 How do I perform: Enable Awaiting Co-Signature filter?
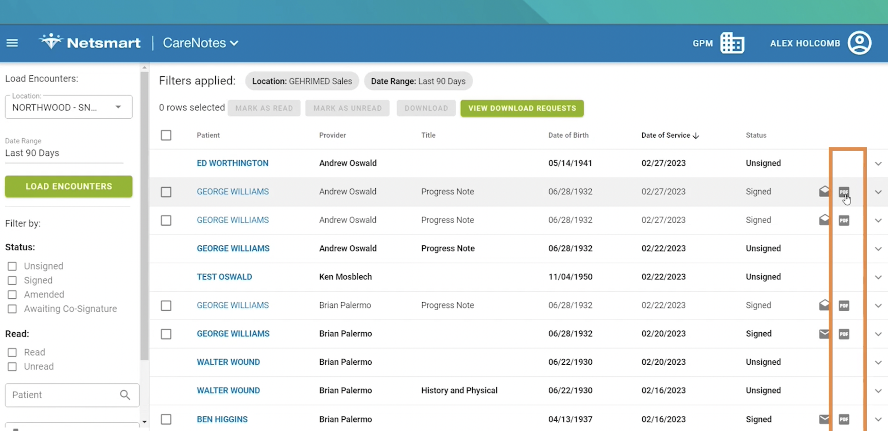[x=12, y=308]
